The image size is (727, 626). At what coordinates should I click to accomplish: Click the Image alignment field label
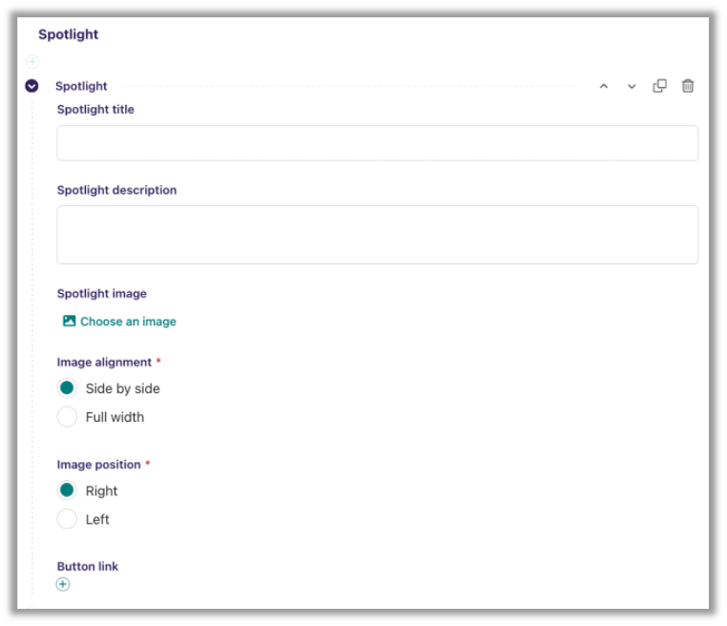click(x=104, y=363)
